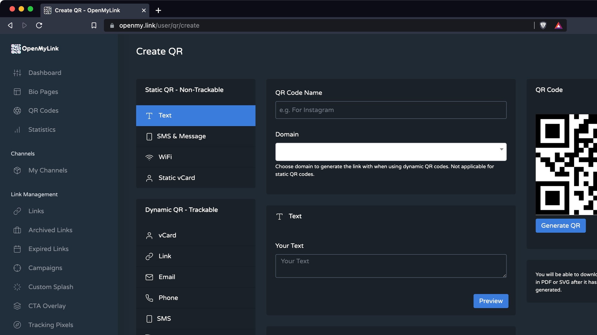This screenshot has height=335, width=597.
Task: Click the Text section icon above Your Text
Action: 279,216
